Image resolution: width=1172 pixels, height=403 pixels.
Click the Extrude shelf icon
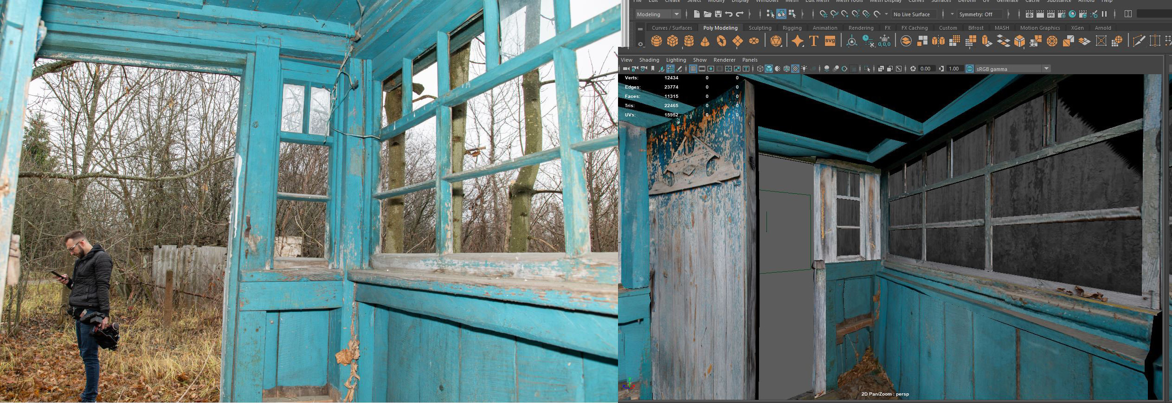point(987,41)
